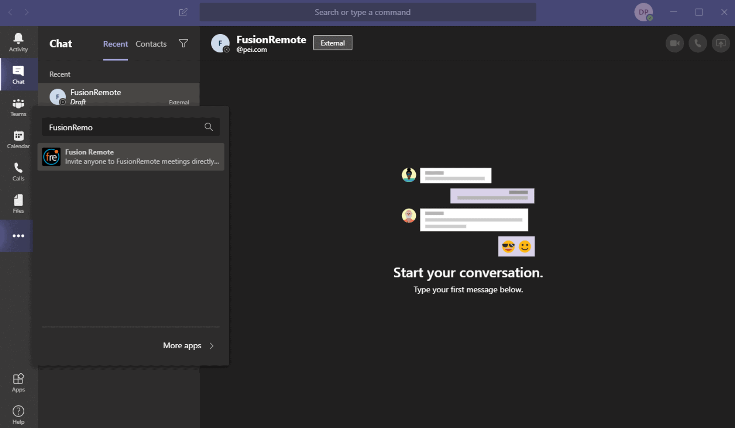Share your screen in the chat
The height and width of the screenshot is (428, 735).
coord(721,43)
